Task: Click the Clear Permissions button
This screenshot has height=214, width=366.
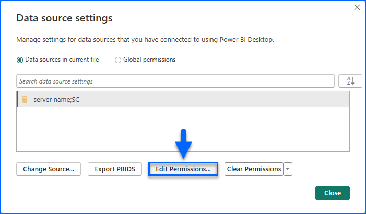Action: pyautogui.click(x=254, y=169)
